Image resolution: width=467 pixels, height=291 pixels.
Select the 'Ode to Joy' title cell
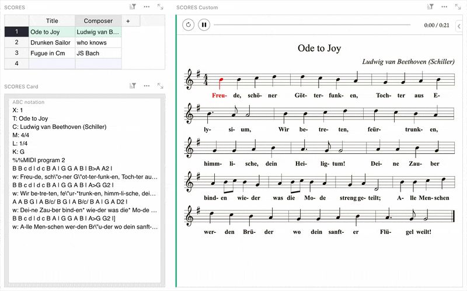tap(52, 32)
